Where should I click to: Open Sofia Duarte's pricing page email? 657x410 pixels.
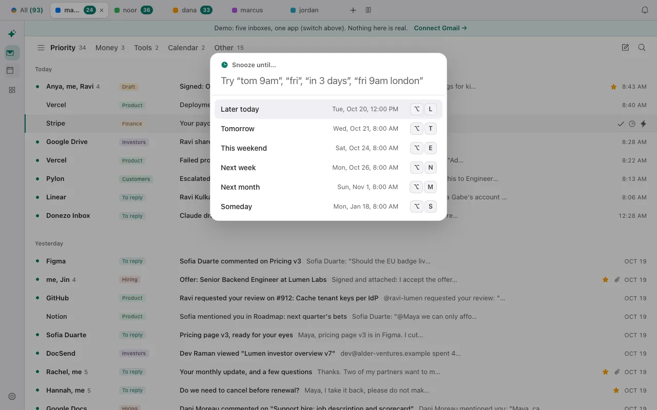point(341,335)
